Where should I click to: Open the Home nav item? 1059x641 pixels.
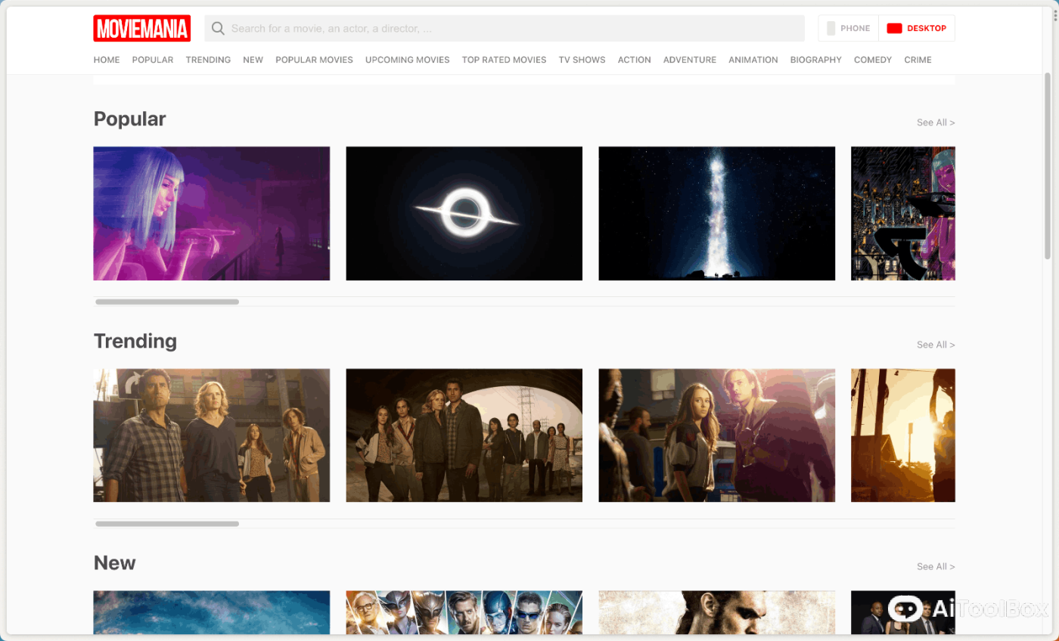107,60
